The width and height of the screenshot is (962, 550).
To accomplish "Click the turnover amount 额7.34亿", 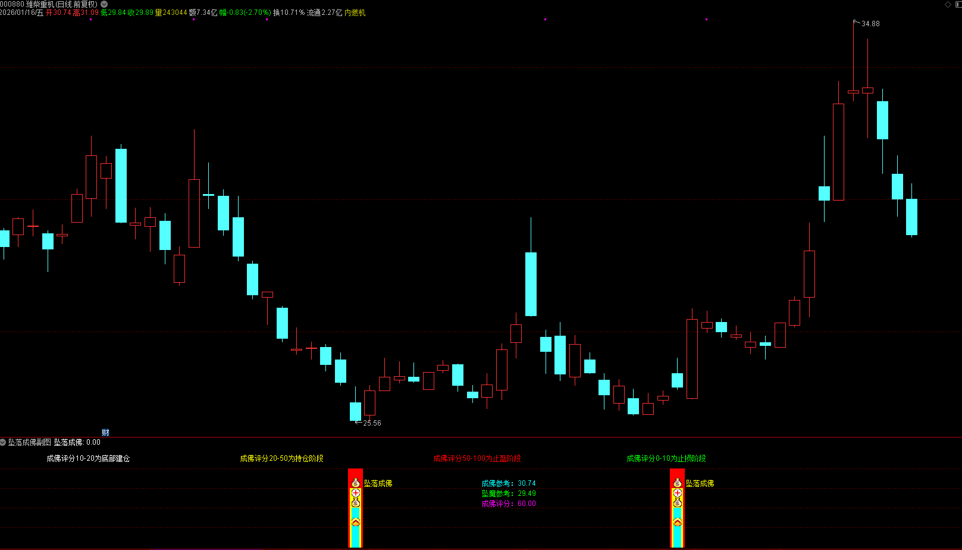I will (203, 12).
